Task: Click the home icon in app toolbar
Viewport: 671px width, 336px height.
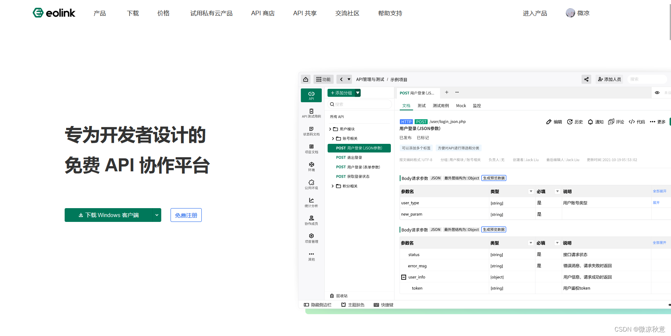Action: click(306, 80)
